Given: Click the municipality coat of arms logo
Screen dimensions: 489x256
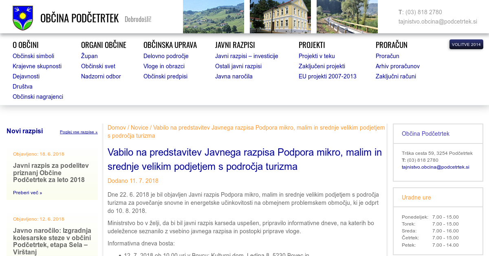Looking at the screenshot, I should tap(23, 18).
